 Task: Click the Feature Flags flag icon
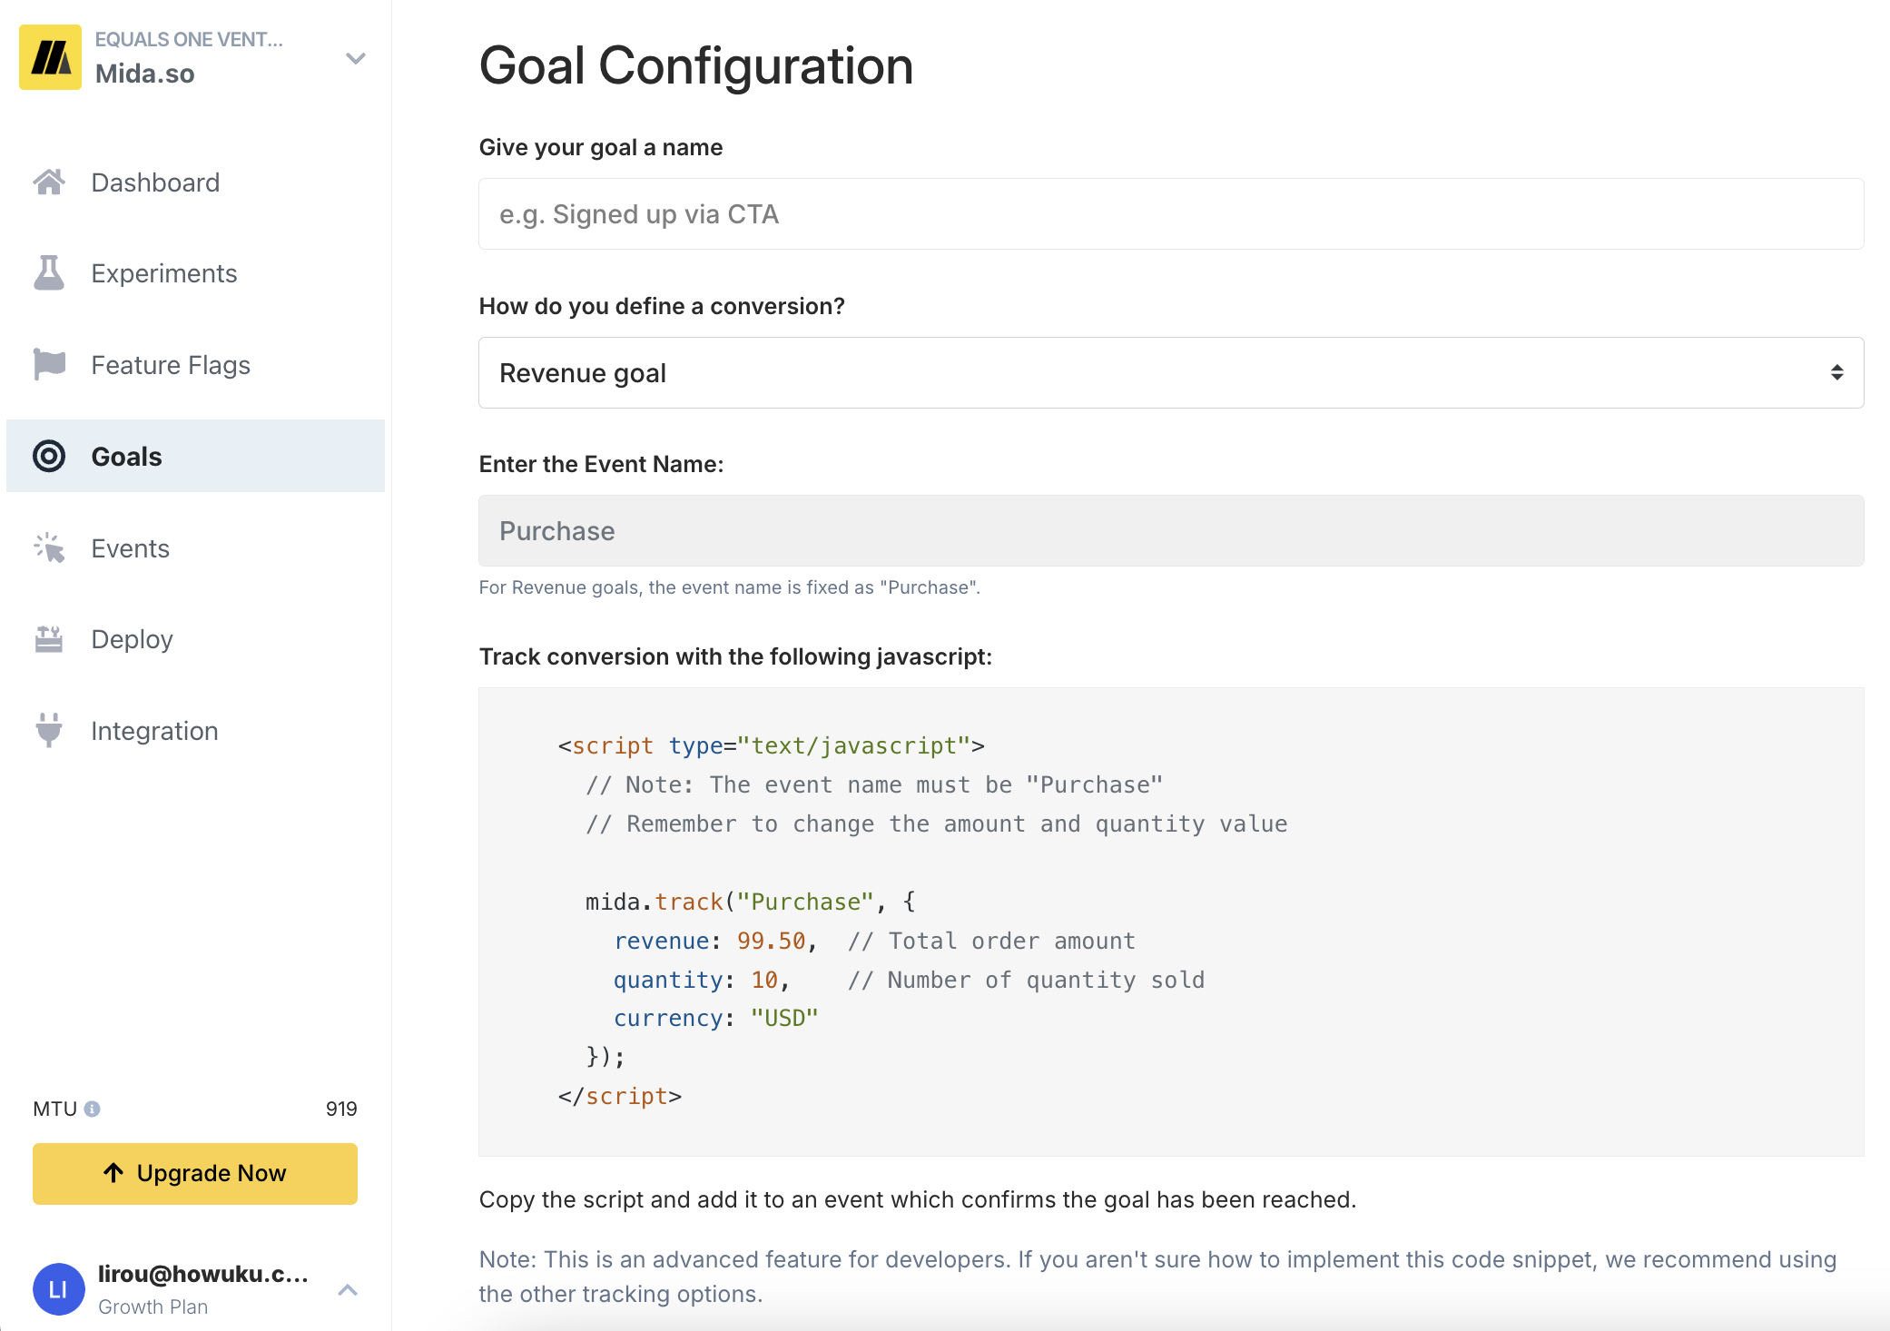click(49, 365)
